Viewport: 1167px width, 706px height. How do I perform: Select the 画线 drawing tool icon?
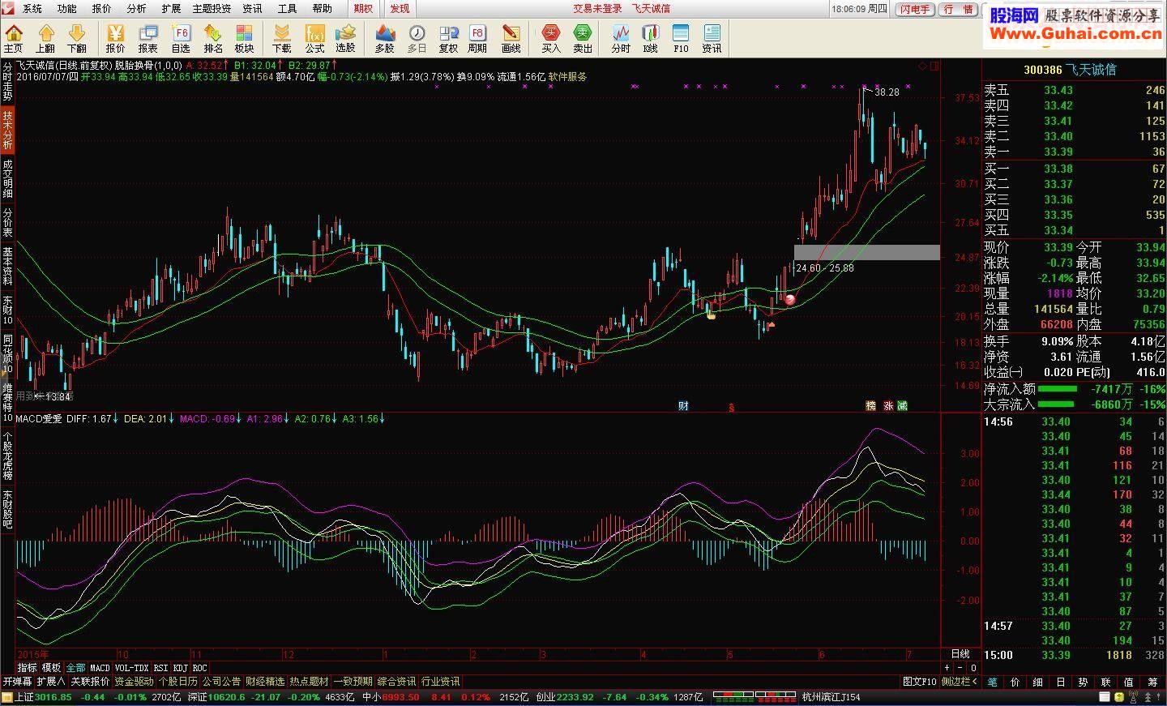tap(511, 38)
